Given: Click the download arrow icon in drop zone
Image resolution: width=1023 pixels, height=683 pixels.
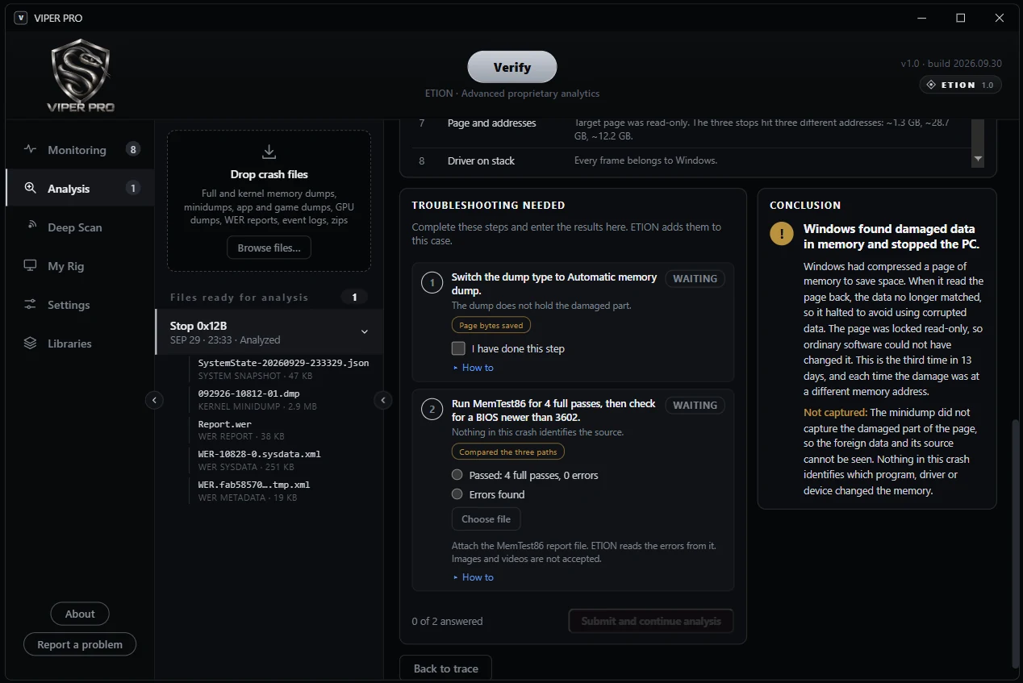Looking at the screenshot, I should click(x=269, y=152).
